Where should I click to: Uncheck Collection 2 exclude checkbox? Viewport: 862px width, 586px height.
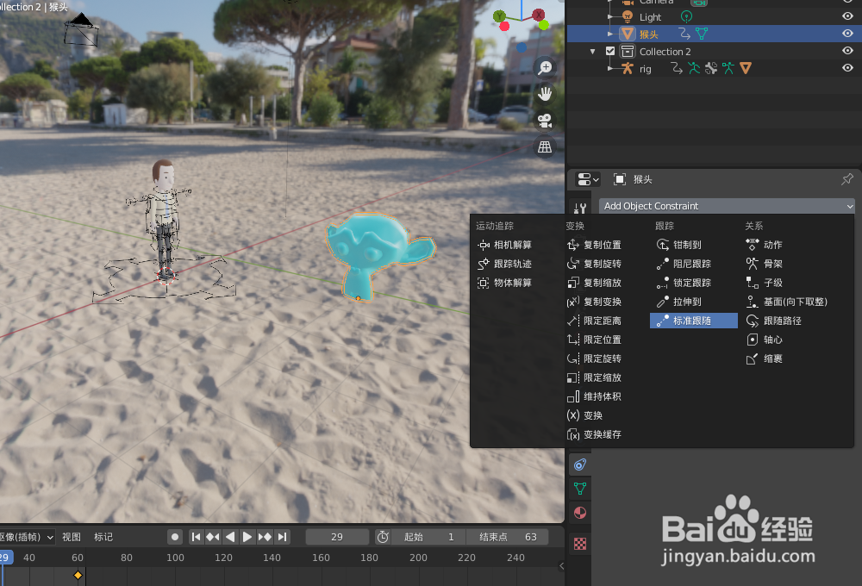(x=610, y=51)
